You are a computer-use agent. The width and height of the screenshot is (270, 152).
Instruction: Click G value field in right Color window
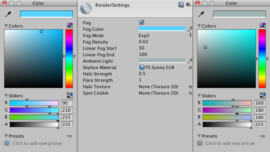pos(260,110)
